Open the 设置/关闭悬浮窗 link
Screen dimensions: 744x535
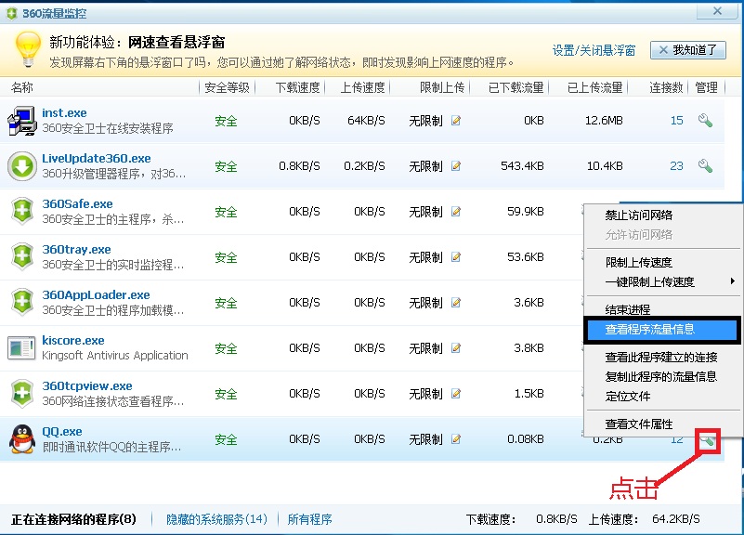[x=594, y=50]
